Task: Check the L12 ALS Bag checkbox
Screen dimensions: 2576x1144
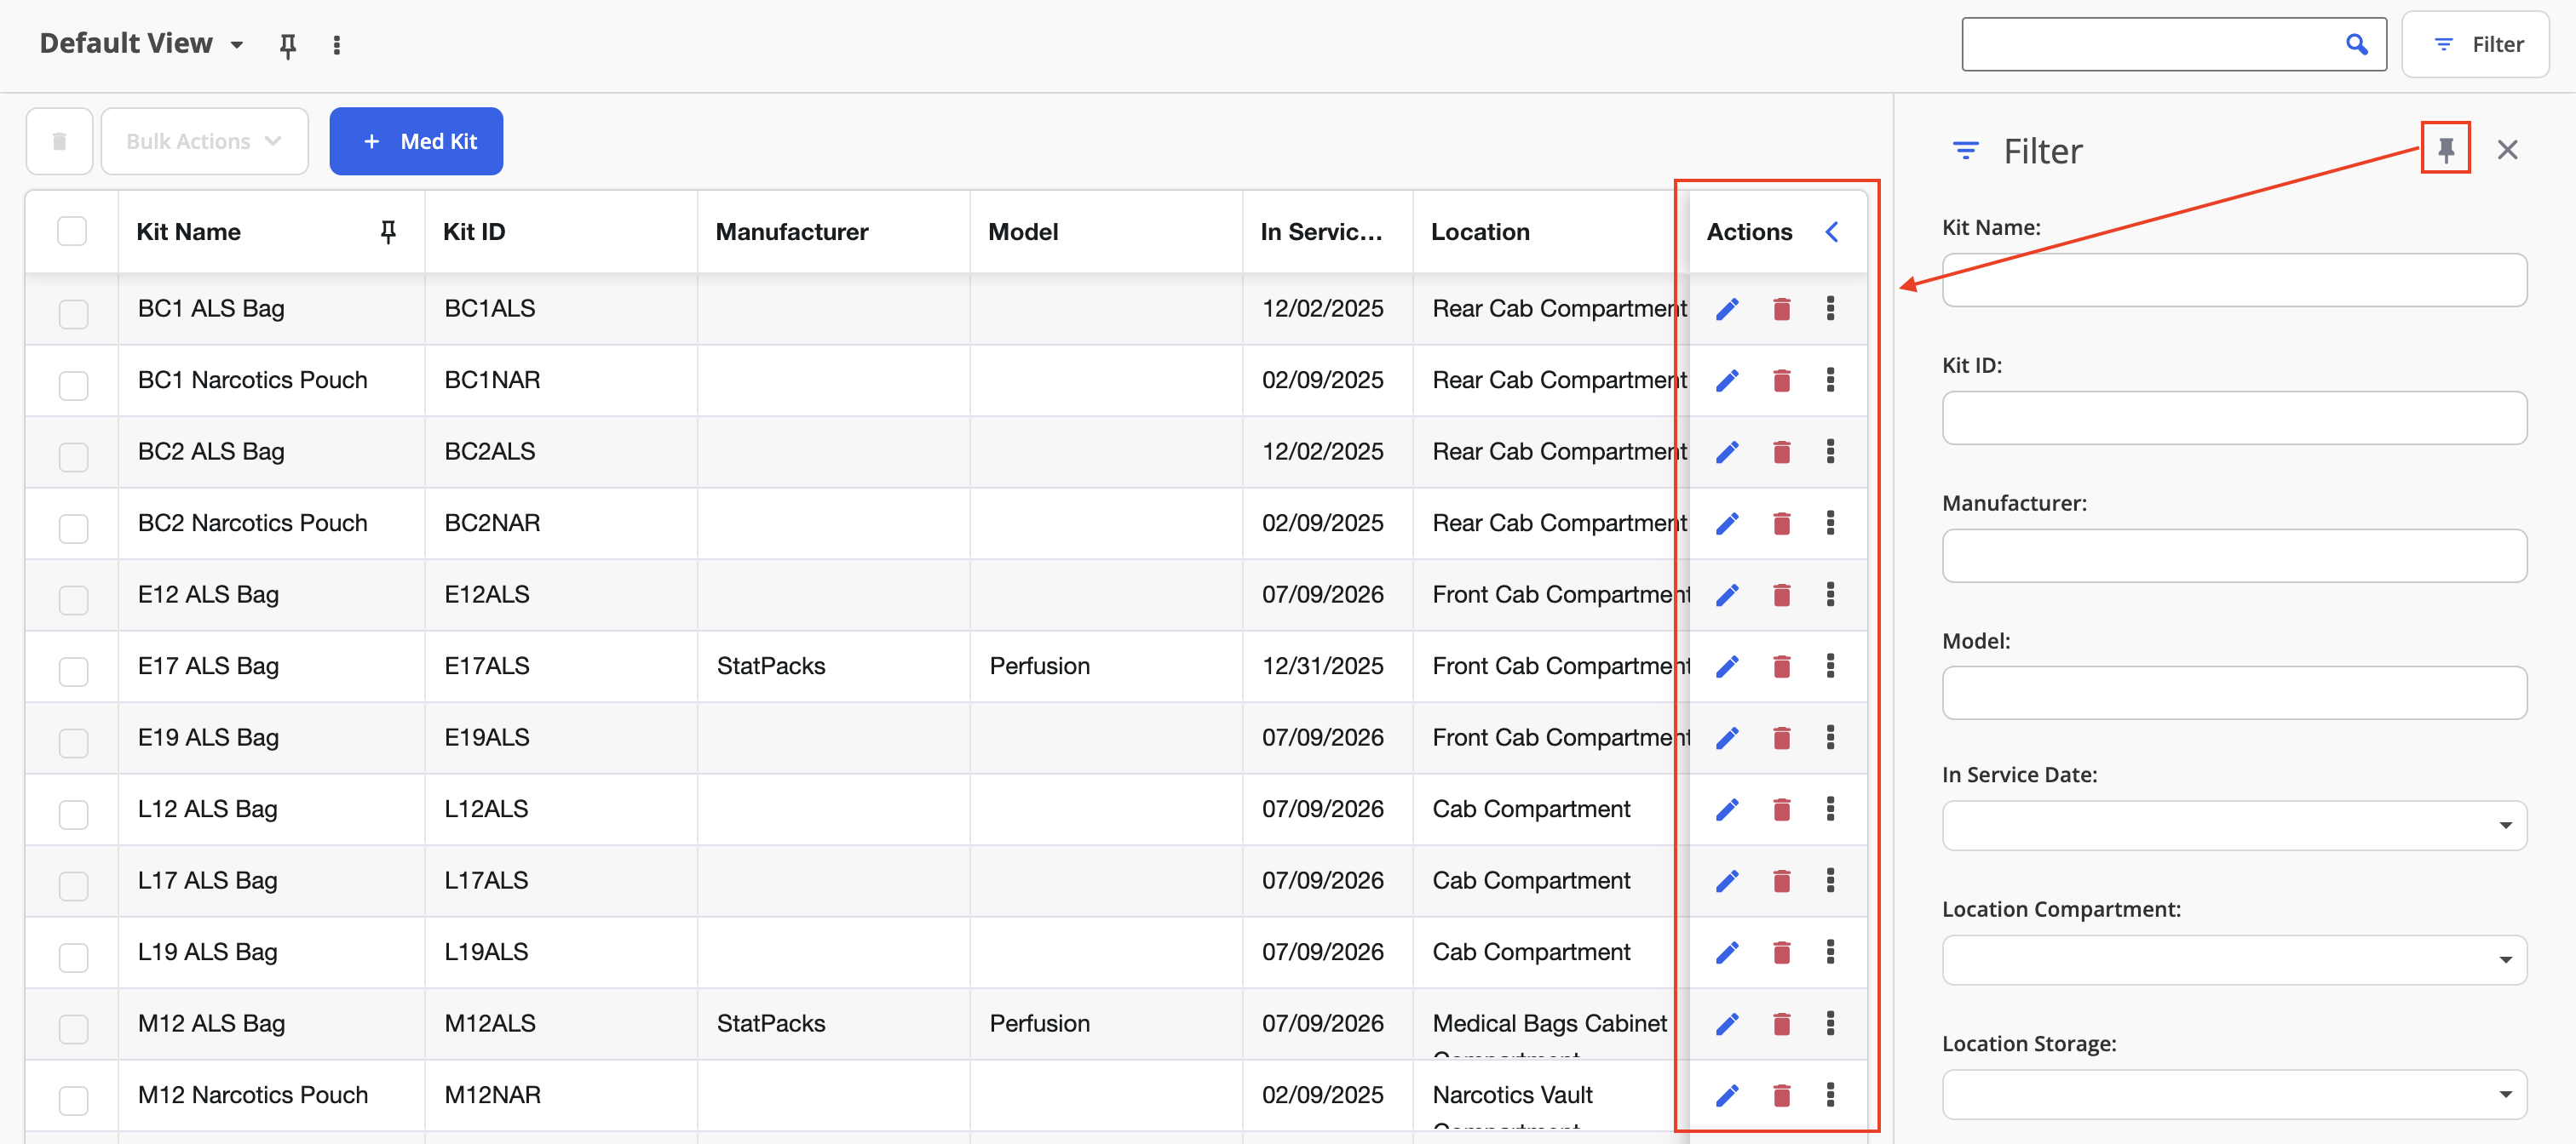Action: pos(73,815)
